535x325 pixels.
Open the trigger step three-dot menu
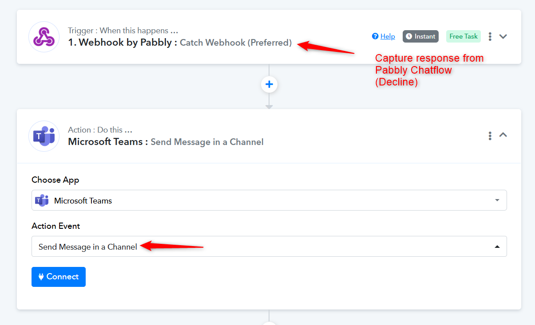pyautogui.click(x=490, y=36)
